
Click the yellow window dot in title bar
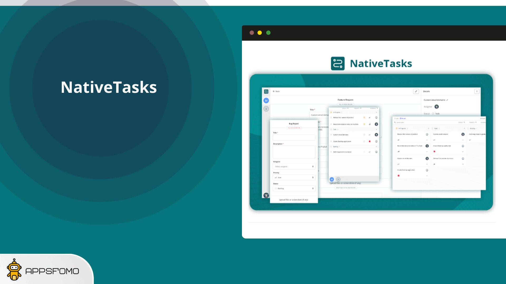pos(260,33)
